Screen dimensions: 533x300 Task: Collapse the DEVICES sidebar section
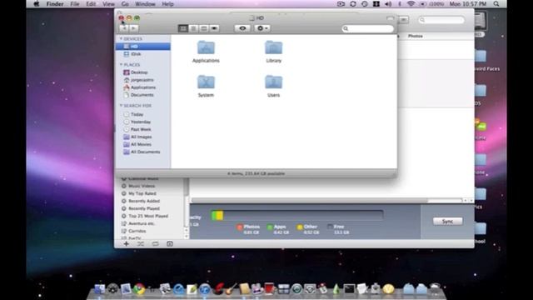coord(121,39)
